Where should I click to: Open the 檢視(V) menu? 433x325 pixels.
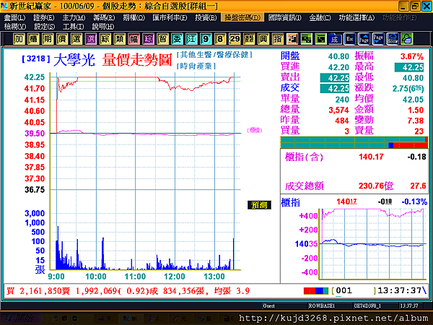pos(15,27)
